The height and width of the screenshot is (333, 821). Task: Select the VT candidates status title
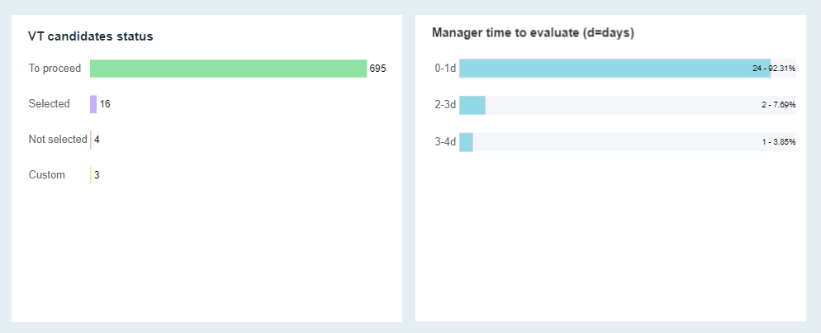tap(90, 36)
